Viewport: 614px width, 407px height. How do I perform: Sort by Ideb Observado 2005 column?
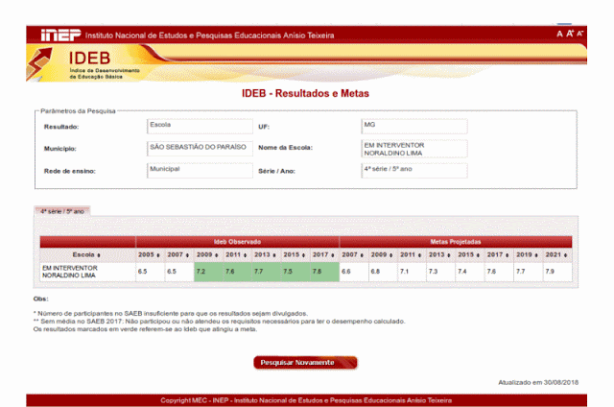(x=150, y=254)
